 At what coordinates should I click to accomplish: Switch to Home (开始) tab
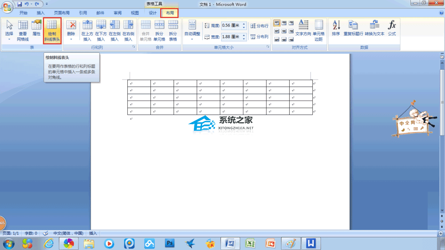click(23, 13)
